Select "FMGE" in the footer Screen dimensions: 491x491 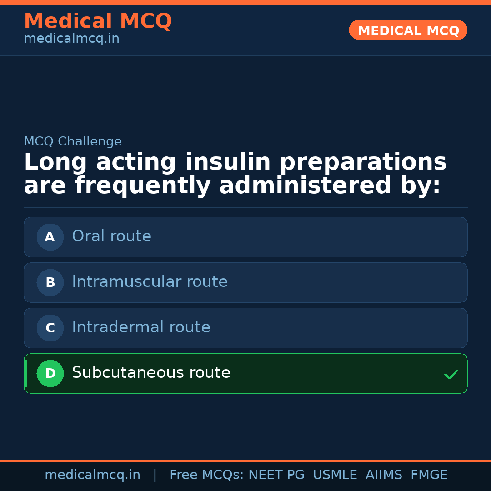coord(429,475)
